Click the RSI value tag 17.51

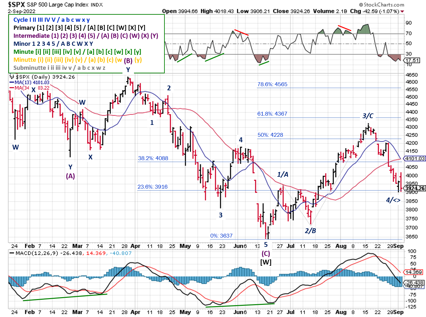412,60
